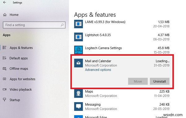Click the Mail and Calendar title
Image resolution: width=186 pixels, height=118 pixels.
(98, 61)
